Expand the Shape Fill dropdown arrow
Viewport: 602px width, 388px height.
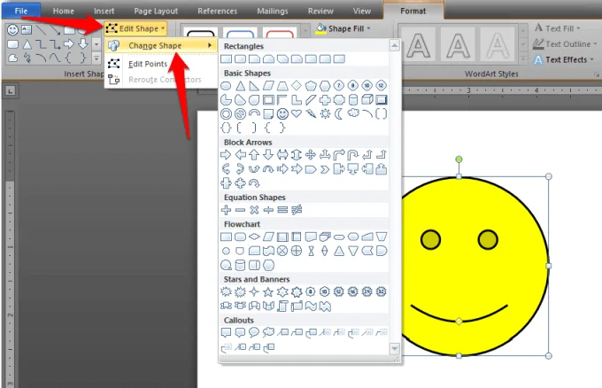[x=368, y=28]
